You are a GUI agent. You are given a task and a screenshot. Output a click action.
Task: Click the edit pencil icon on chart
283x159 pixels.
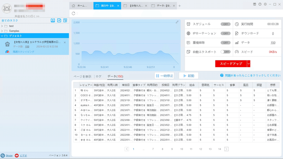(x=177, y=22)
